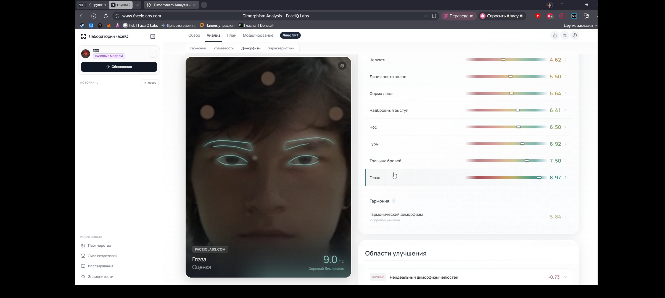Open the SIH extension icon

point(574,16)
